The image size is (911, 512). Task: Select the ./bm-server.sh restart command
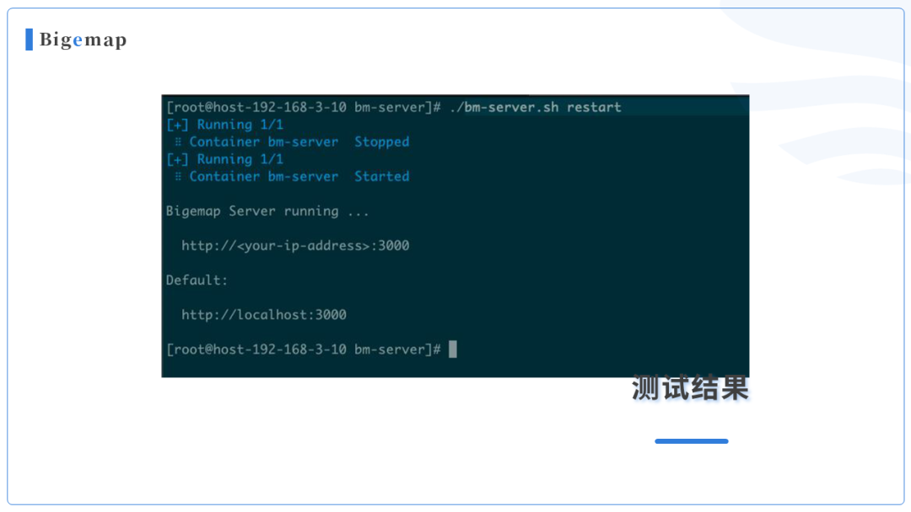pos(535,107)
